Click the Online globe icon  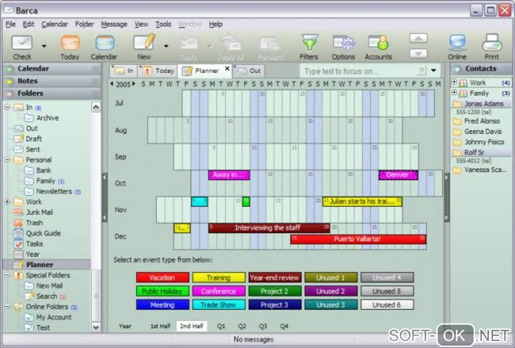click(457, 43)
